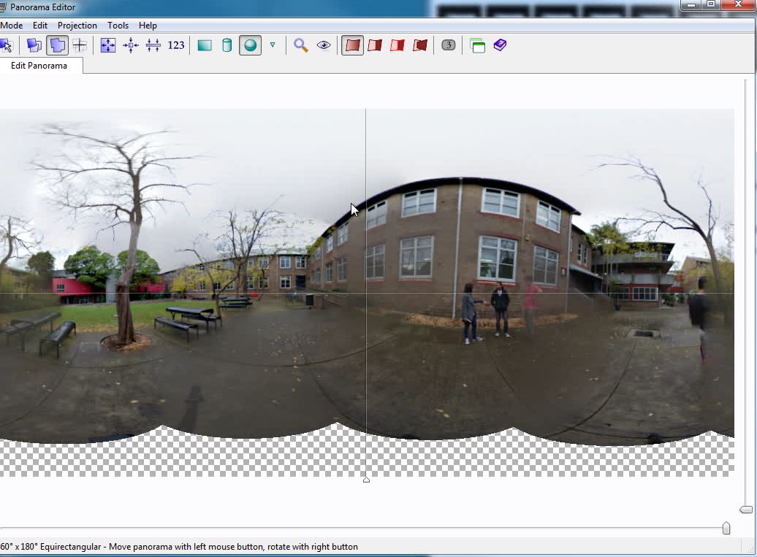
Task: Click the magnifying glass zoom tool
Action: click(x=300, y=45)
